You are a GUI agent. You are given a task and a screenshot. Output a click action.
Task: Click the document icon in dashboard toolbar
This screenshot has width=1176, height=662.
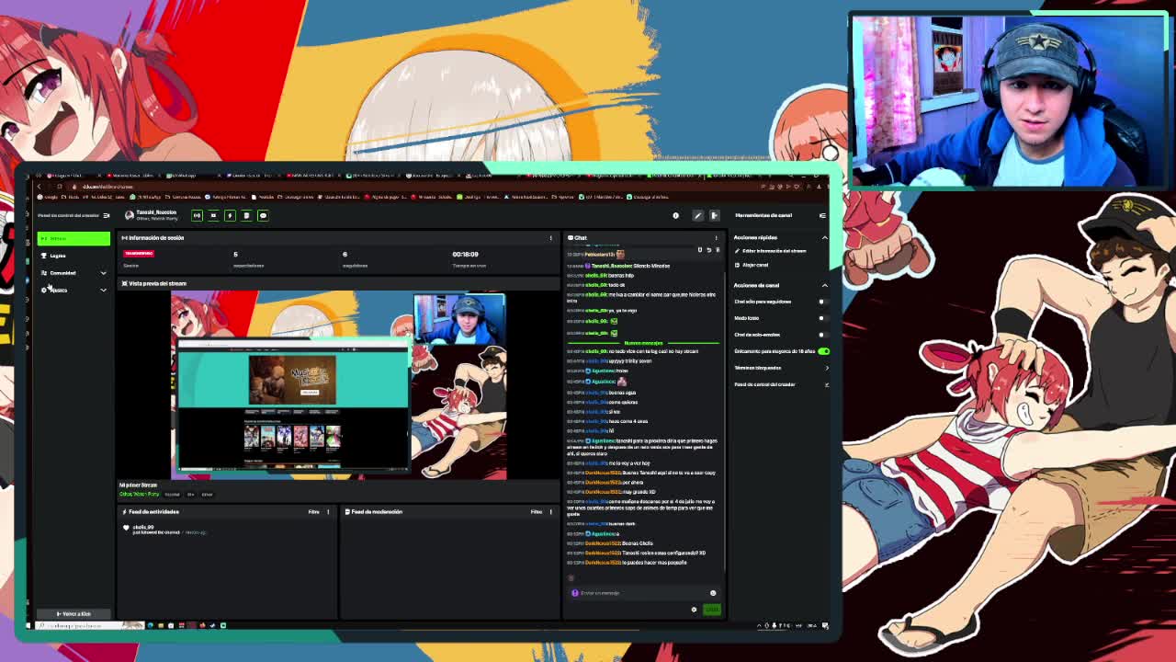coord(246,216)
